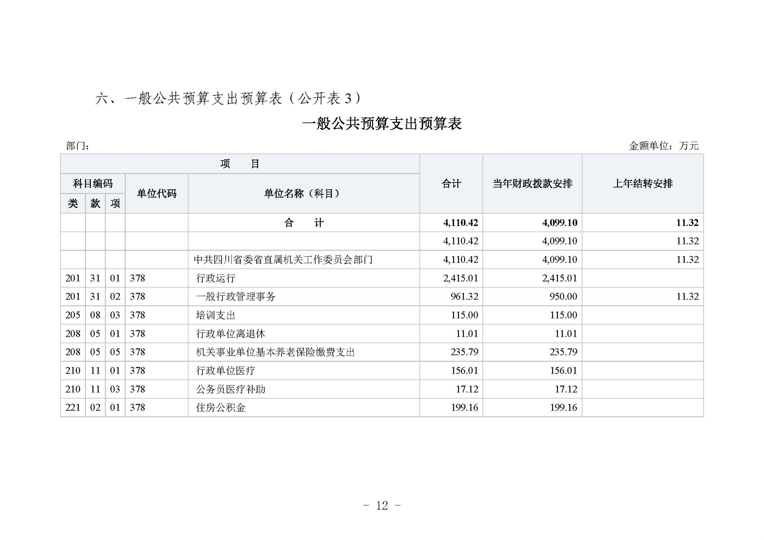This screenshot has width=764, height=540.
Task: Click the 公务员医疗补助 row label
Action: point(231,389)
